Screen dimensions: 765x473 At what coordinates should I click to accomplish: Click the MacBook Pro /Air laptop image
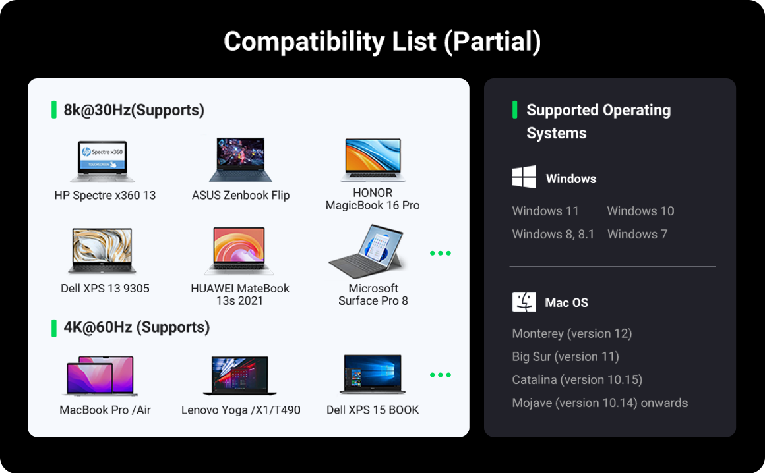coord(101,376)
